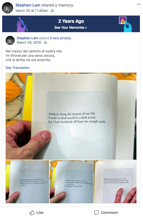Click the See Your Memories chevron arrow
This screenshot has height=217, width=143.
86,28
